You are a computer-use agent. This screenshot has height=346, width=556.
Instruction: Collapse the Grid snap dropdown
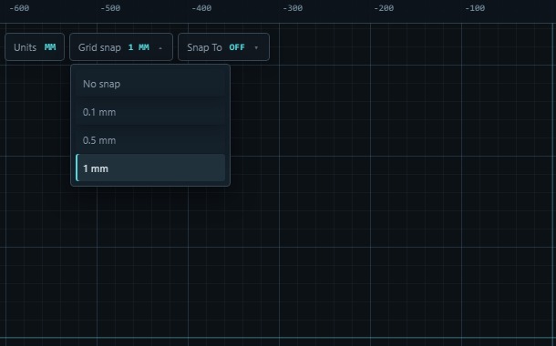click(121, 47)
